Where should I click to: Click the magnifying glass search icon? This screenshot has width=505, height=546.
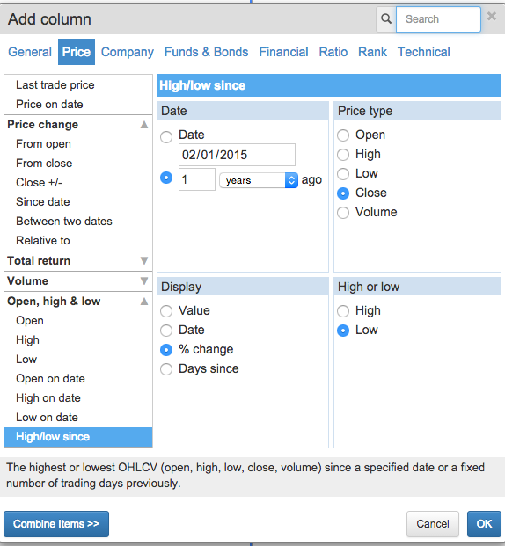tap(386, 18)
